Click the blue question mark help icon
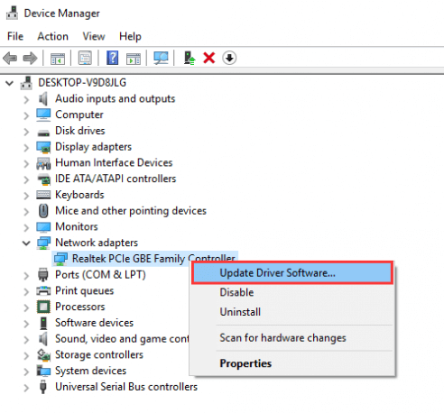Screen dimensions: 444x413 coord(113,58)
